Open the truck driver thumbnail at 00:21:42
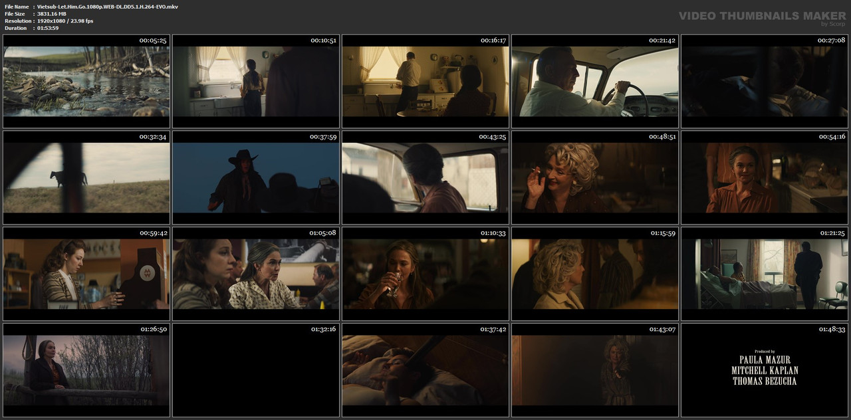The width and height of the screenshot is (851, 420). point(595,81)
